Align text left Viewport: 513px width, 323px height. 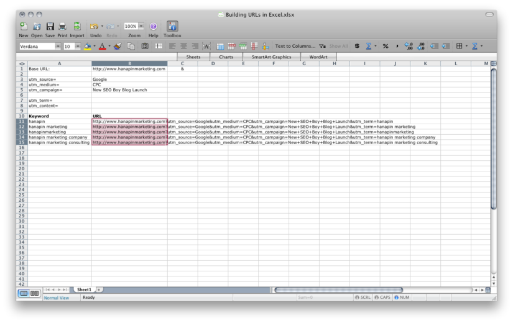click(172, 47)
